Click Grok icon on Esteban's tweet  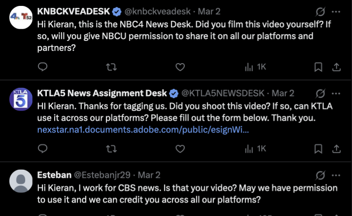click(320, 175)
